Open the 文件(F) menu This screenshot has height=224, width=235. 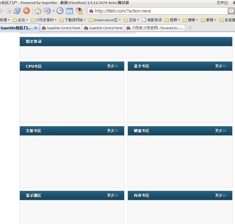222,3
